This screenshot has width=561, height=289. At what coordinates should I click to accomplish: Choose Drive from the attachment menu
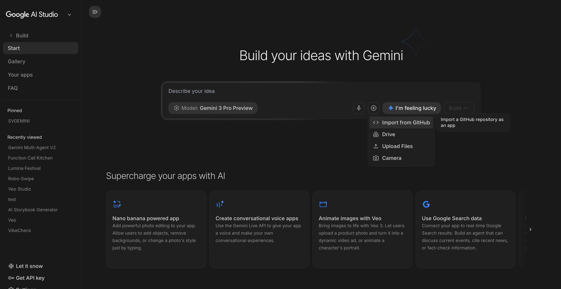pyautogui.click(x=388, y=134)
